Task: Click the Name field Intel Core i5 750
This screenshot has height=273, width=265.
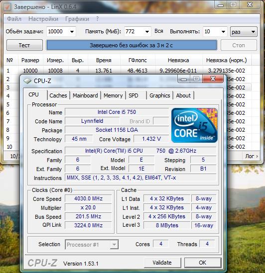Action: pos(117,112)
